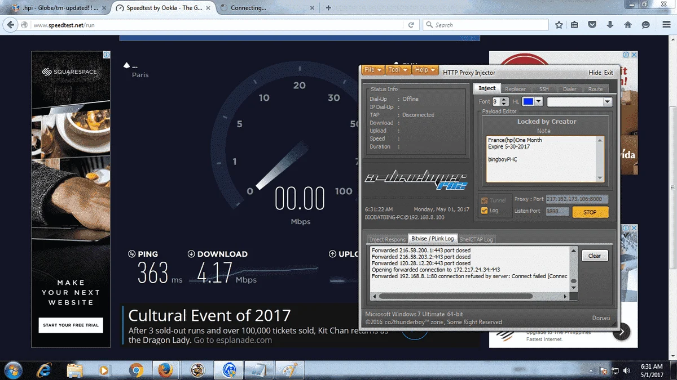Launch Internet Explorer from taskbar
Image resolution: width=677 pixels, height=380 pixels.
tap(43, 370)
